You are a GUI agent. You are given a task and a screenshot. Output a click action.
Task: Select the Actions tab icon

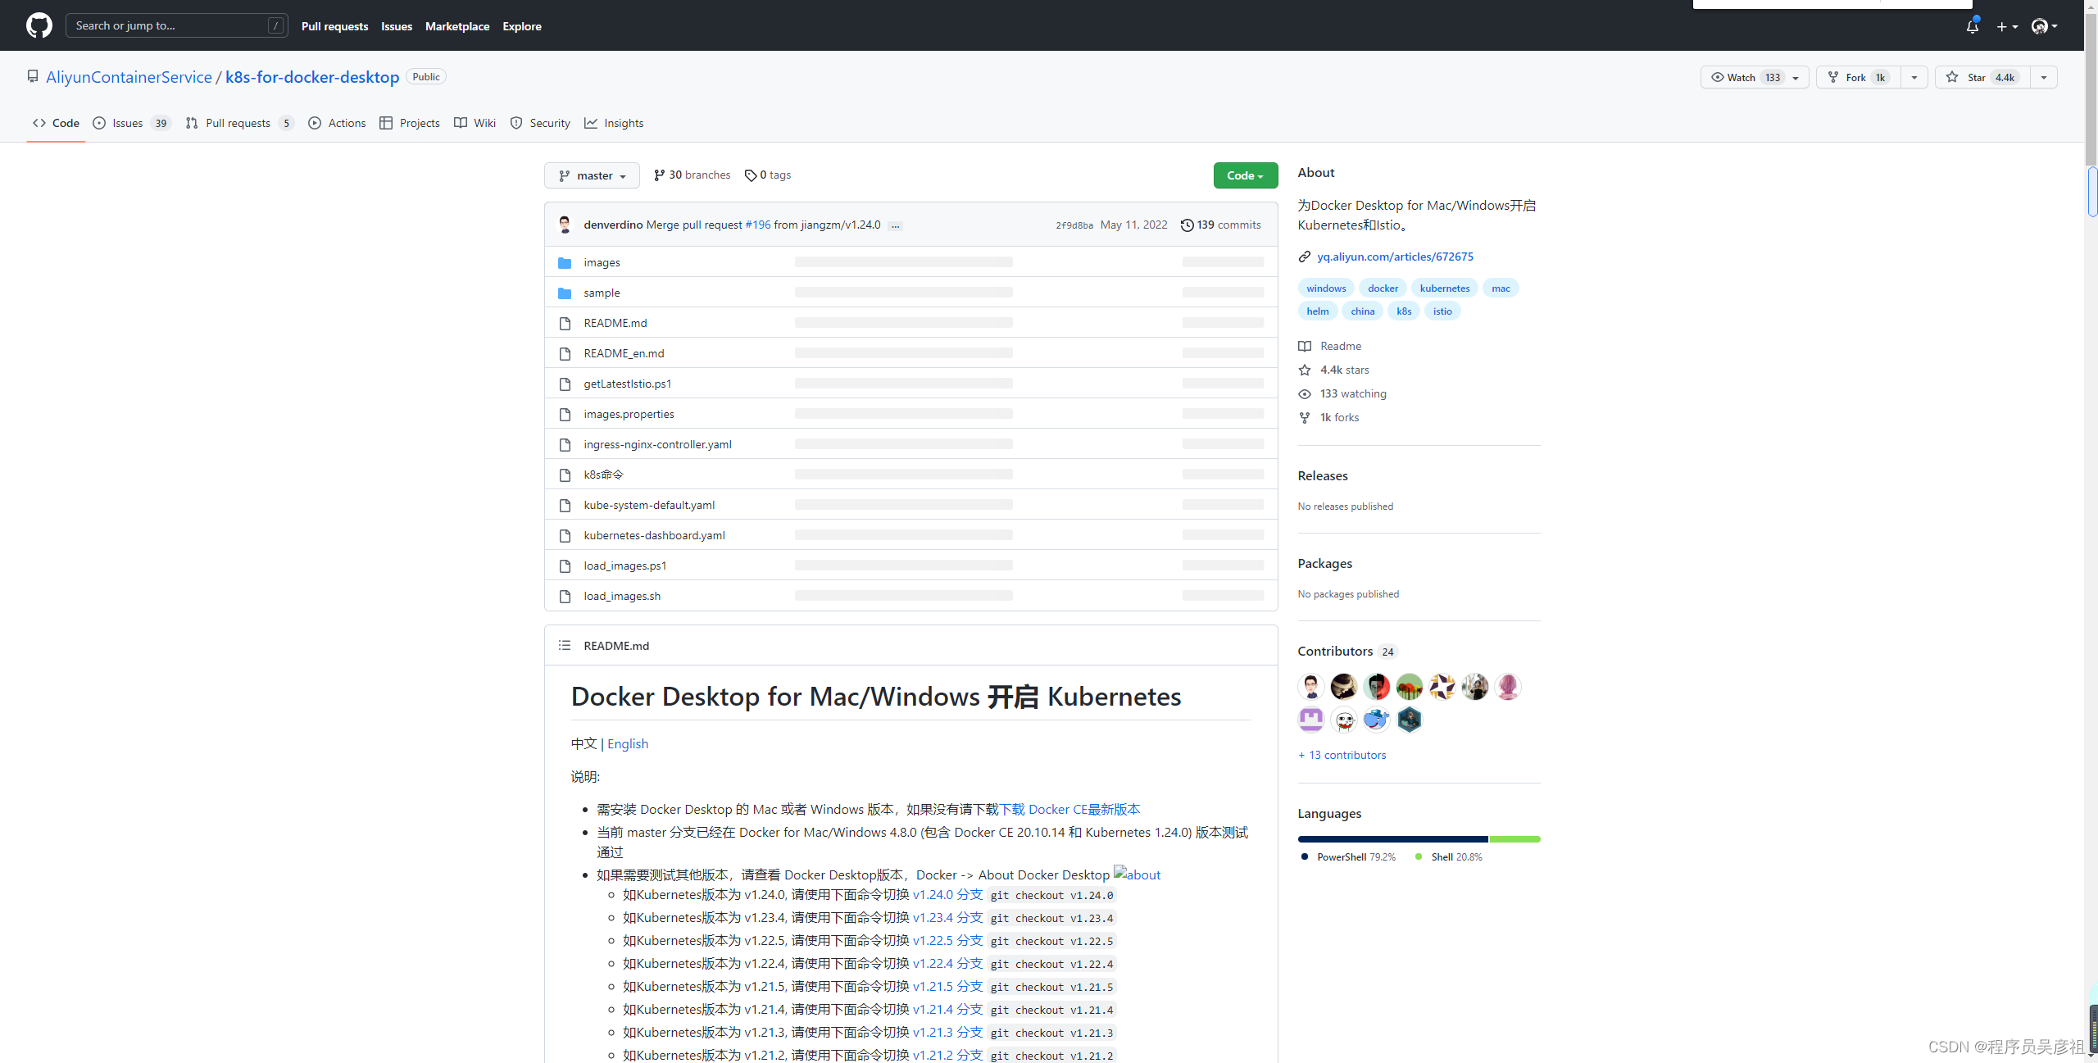point(315,123)
